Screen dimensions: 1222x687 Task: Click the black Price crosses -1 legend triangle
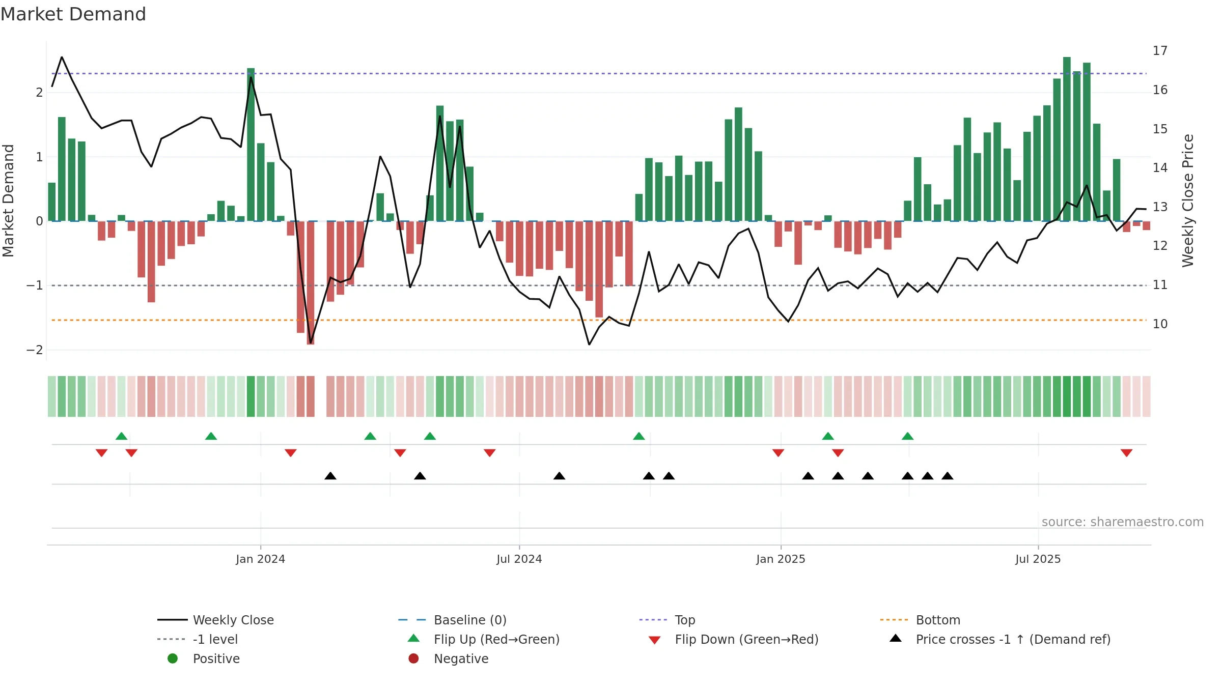point(896,638)
